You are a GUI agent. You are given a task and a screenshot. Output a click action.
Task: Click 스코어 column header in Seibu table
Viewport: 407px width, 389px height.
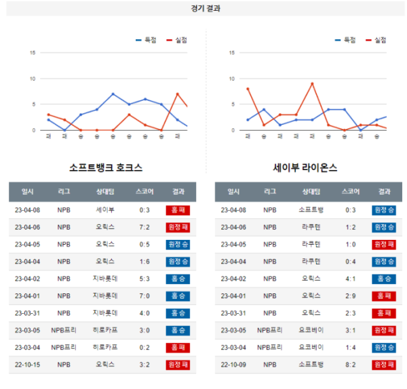tap(351, 192)
